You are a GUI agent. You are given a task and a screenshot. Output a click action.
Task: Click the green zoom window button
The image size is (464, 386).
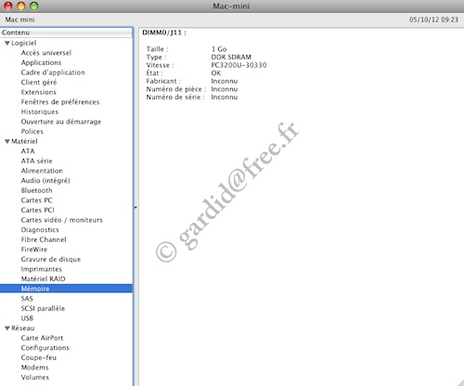[34, 6]
